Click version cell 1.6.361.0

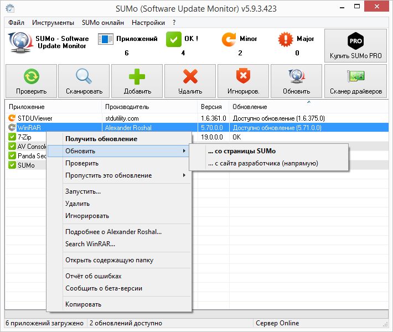coord(213,118)
